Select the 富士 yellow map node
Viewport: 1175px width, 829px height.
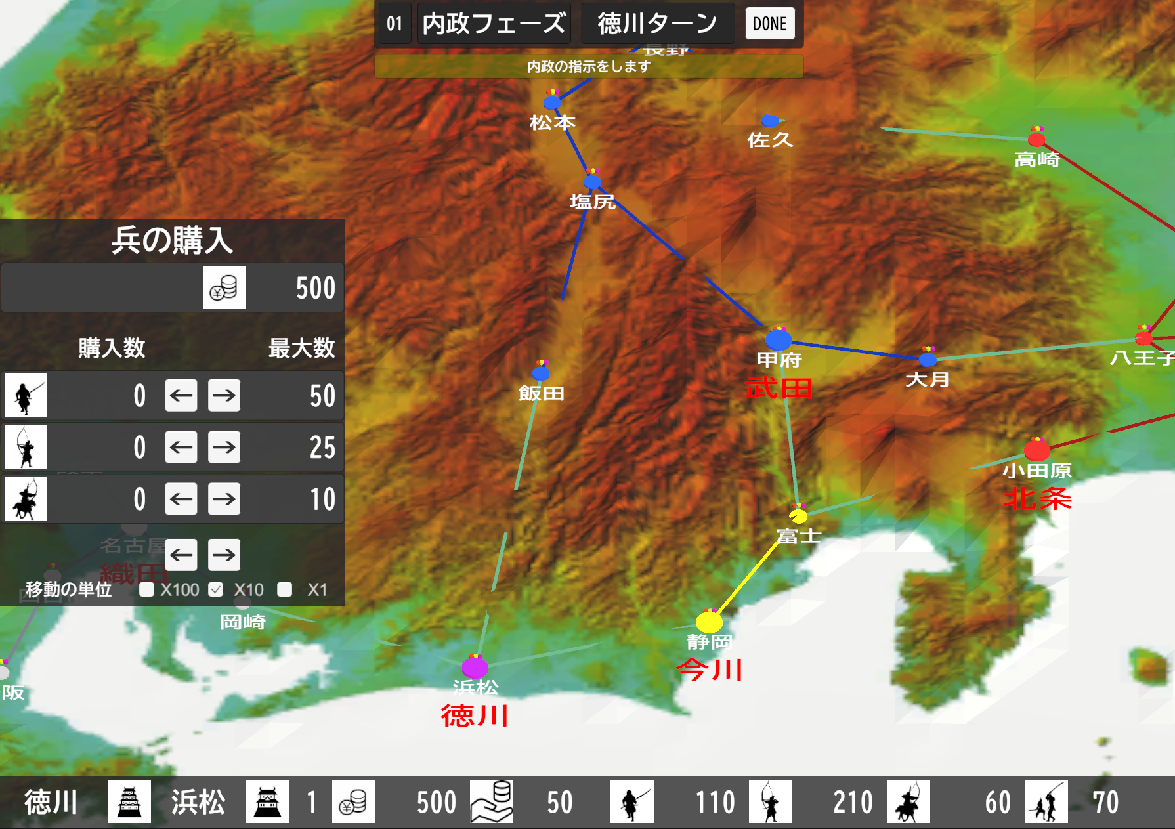[798, 515]
